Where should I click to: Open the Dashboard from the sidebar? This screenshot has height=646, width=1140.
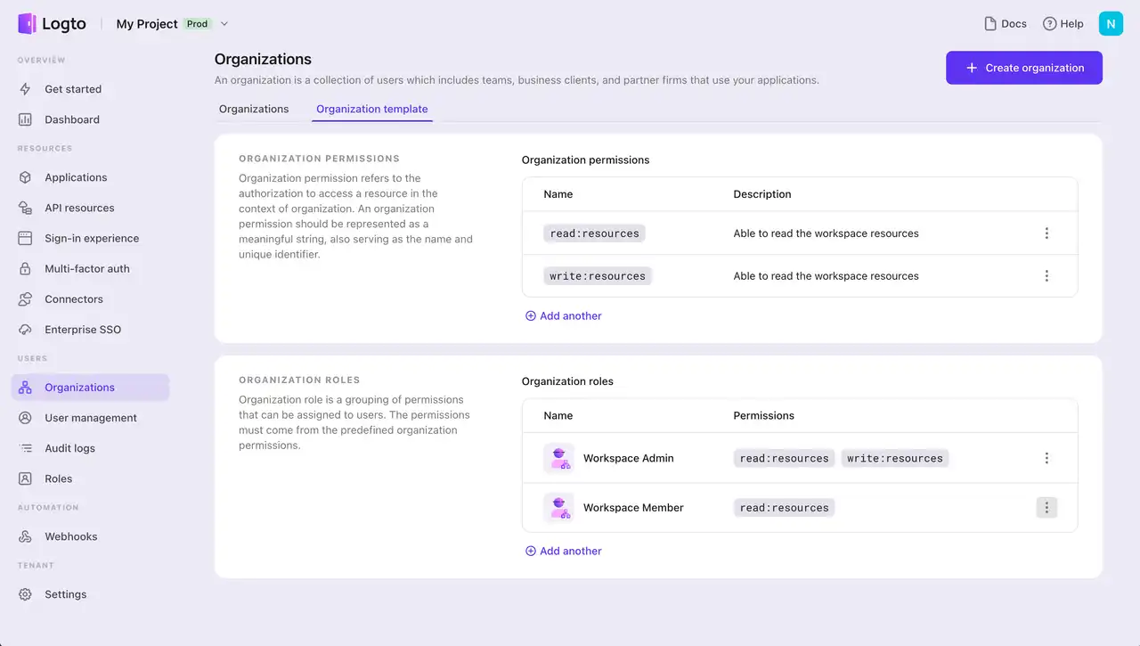pyautogui.click(x=71, y=119)
